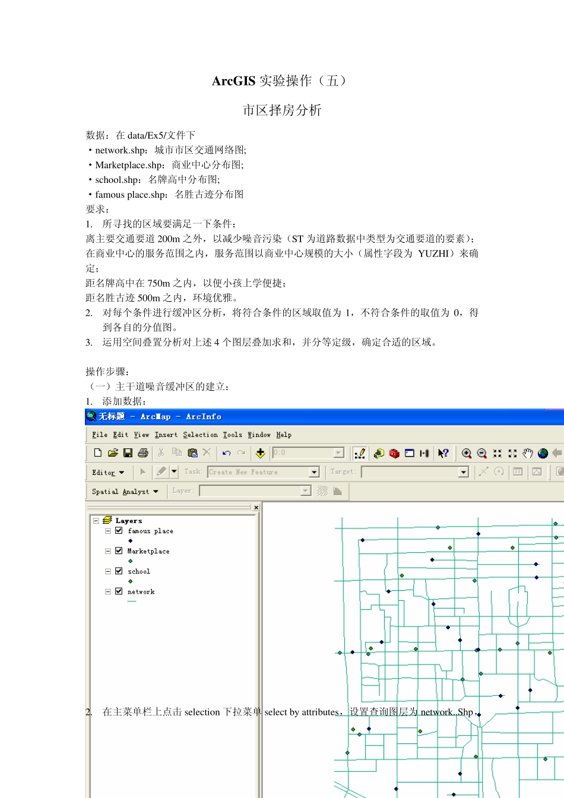Click the famous place point symbol
Image resolution: width=564 pixels, height=798 pixels.
[130, 541]
